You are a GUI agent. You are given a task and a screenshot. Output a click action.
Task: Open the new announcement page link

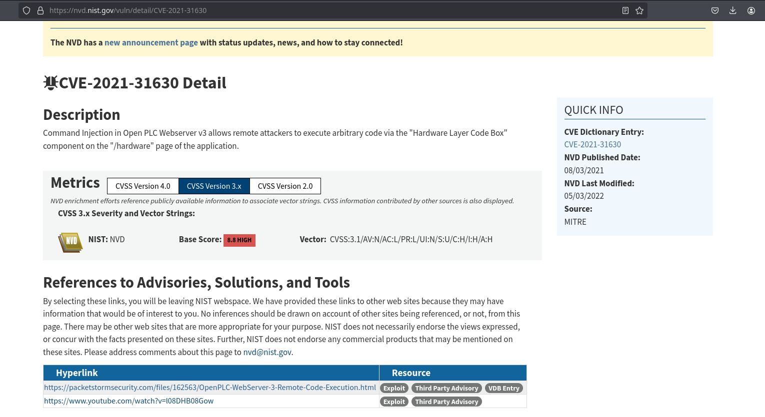coord(151,43)
